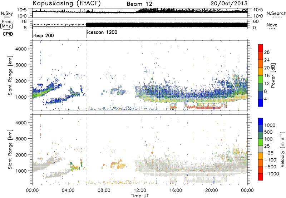Click the "1000" tick on velocity panel axis
The image size is (286, 198).
21,170
